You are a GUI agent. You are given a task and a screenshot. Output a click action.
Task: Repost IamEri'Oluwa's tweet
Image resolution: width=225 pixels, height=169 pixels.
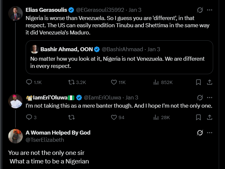71,117
